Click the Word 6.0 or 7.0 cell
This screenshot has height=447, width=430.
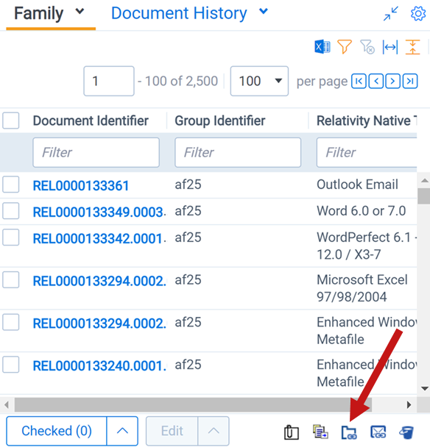pos(362,211)
